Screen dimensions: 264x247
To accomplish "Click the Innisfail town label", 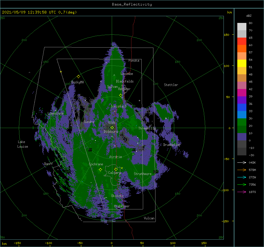I will (x=119, y=106).
